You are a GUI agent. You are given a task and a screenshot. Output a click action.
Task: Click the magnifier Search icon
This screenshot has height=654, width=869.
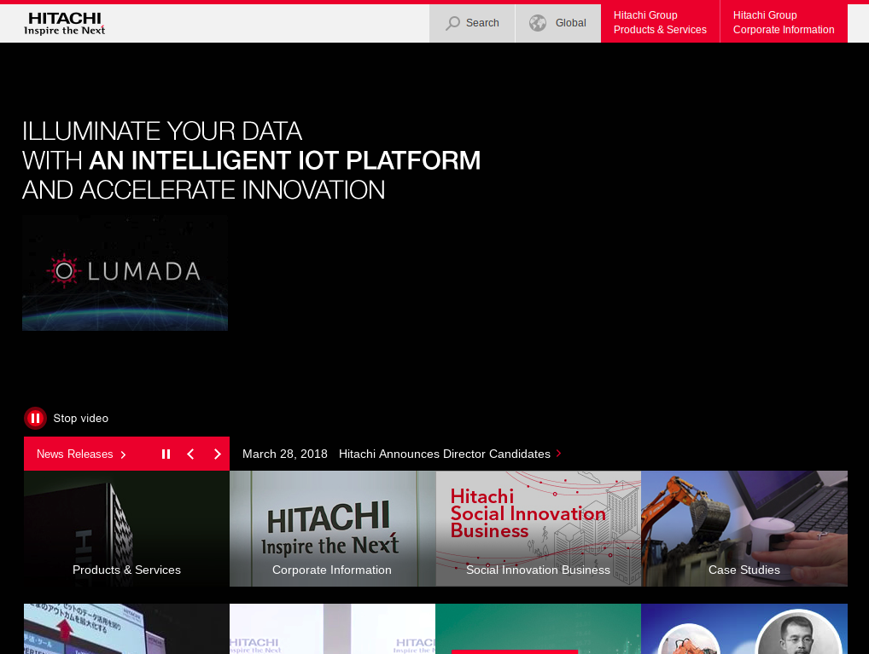click(x=452, y=23)
